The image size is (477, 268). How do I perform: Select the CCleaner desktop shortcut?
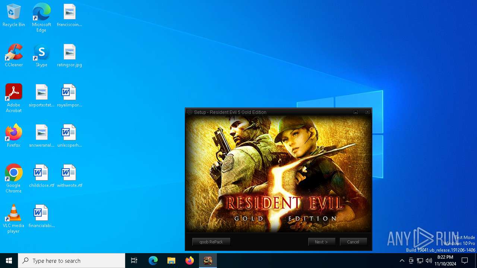coord(14,56)
